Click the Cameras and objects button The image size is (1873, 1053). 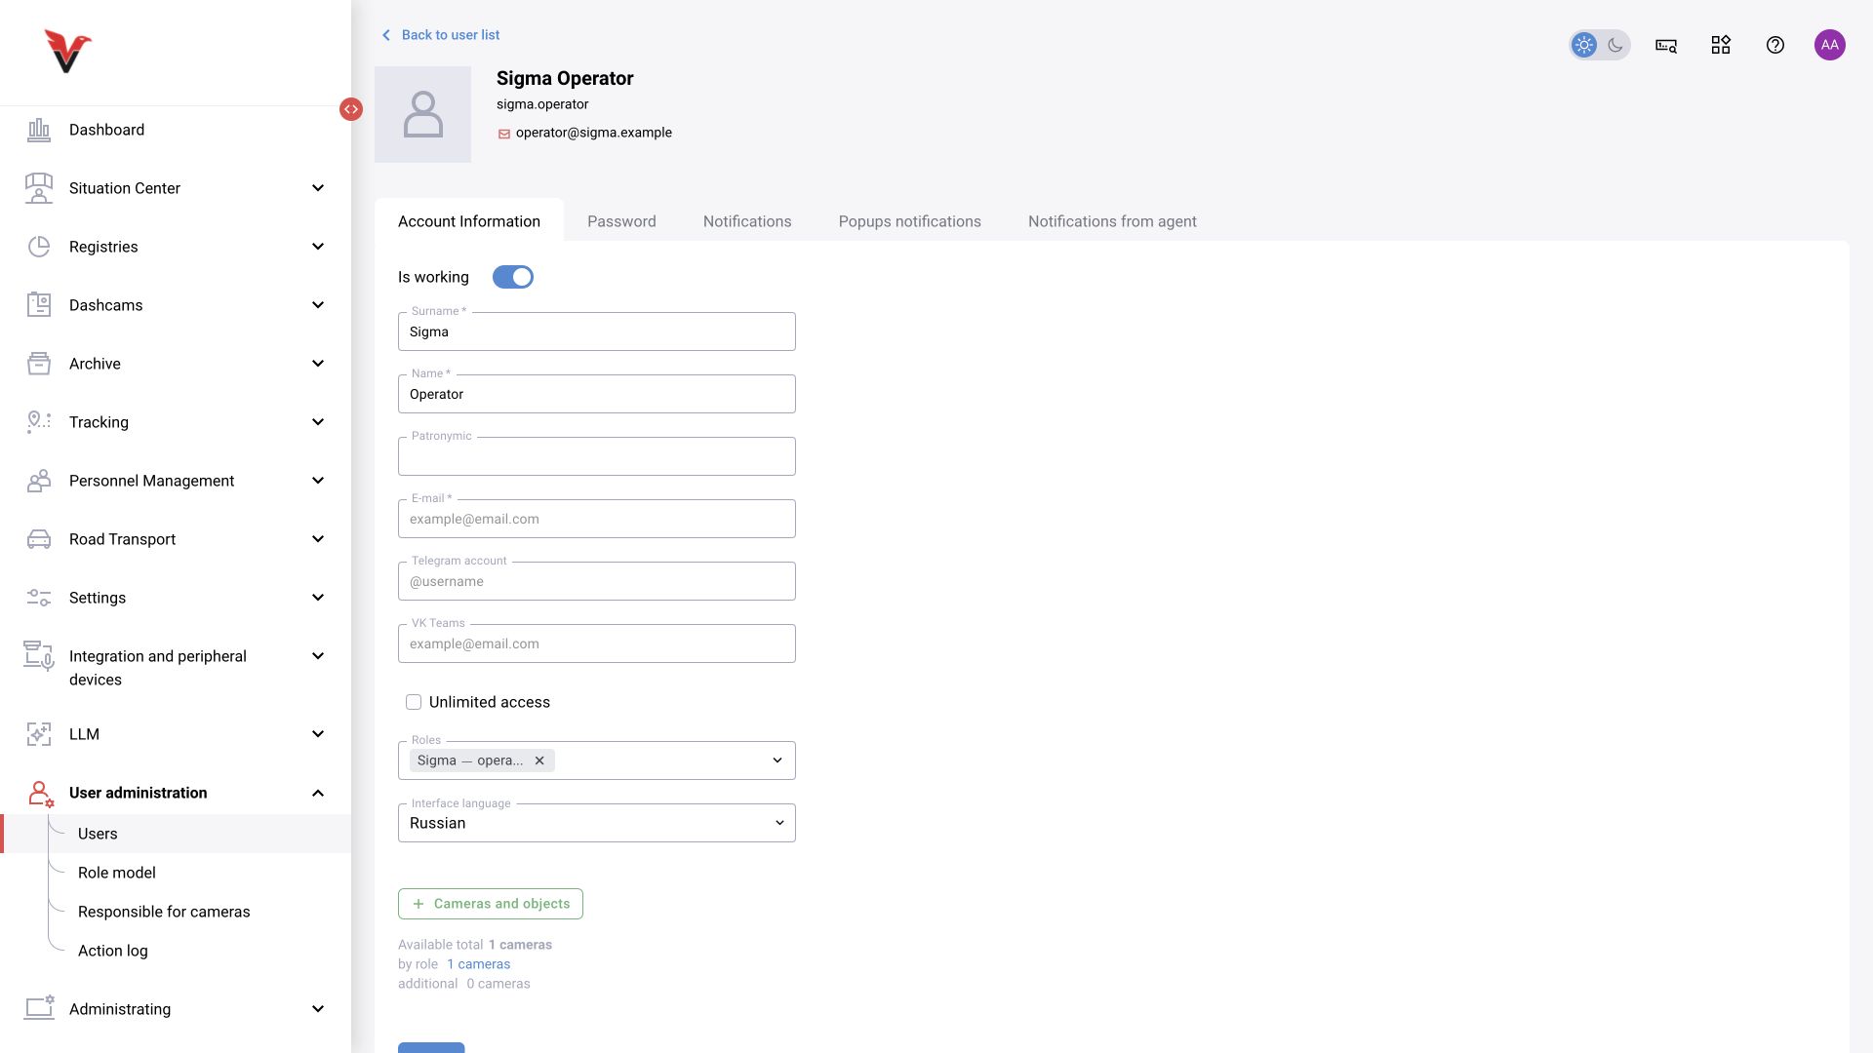(491, 904)
